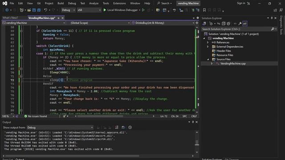Toggle CRLF line ending setting
This screenshot has height=160, width=285.
[194, 116]
